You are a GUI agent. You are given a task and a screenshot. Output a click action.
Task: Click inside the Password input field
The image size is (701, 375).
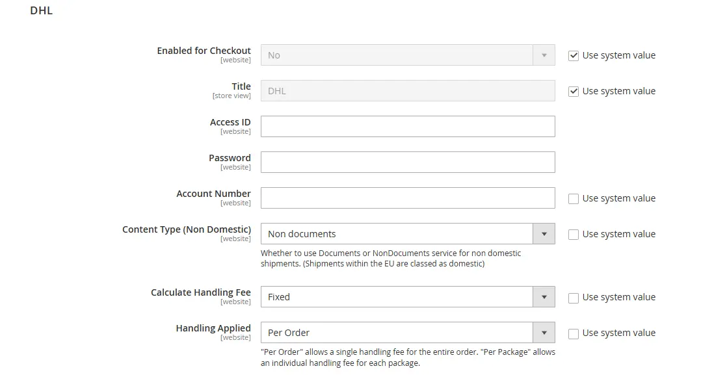[408, 162]
